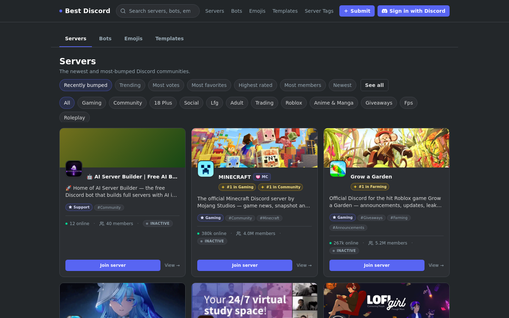Open the AI Server Builder server avatar
The height and width of the screenshot is (318, 509).
point(74,169)
